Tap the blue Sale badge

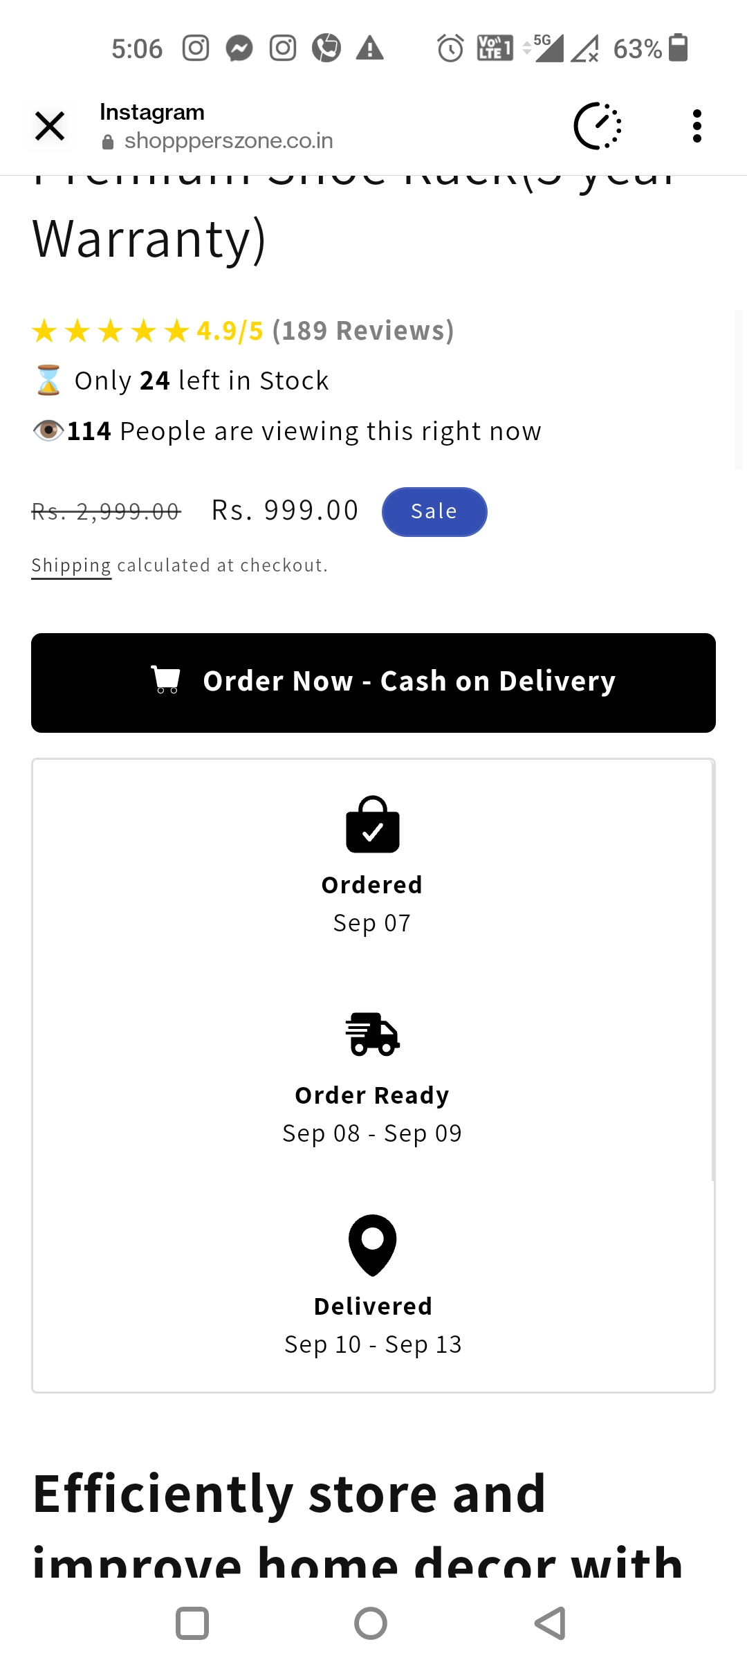point(434,512)
